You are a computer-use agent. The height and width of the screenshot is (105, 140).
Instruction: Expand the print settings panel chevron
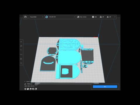[x=115, y=17]
